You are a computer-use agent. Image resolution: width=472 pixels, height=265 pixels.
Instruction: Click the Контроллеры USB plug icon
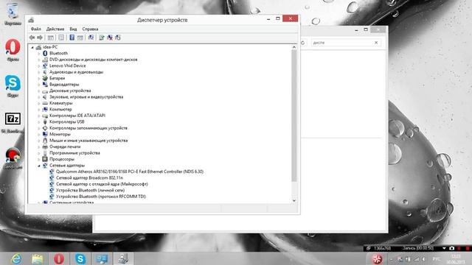tap(45, 121)
